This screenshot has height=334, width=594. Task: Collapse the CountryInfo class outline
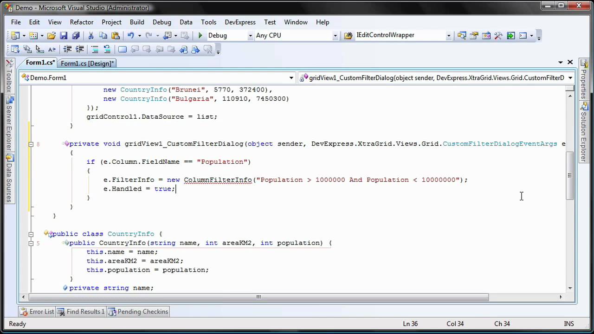pos(31,234)
